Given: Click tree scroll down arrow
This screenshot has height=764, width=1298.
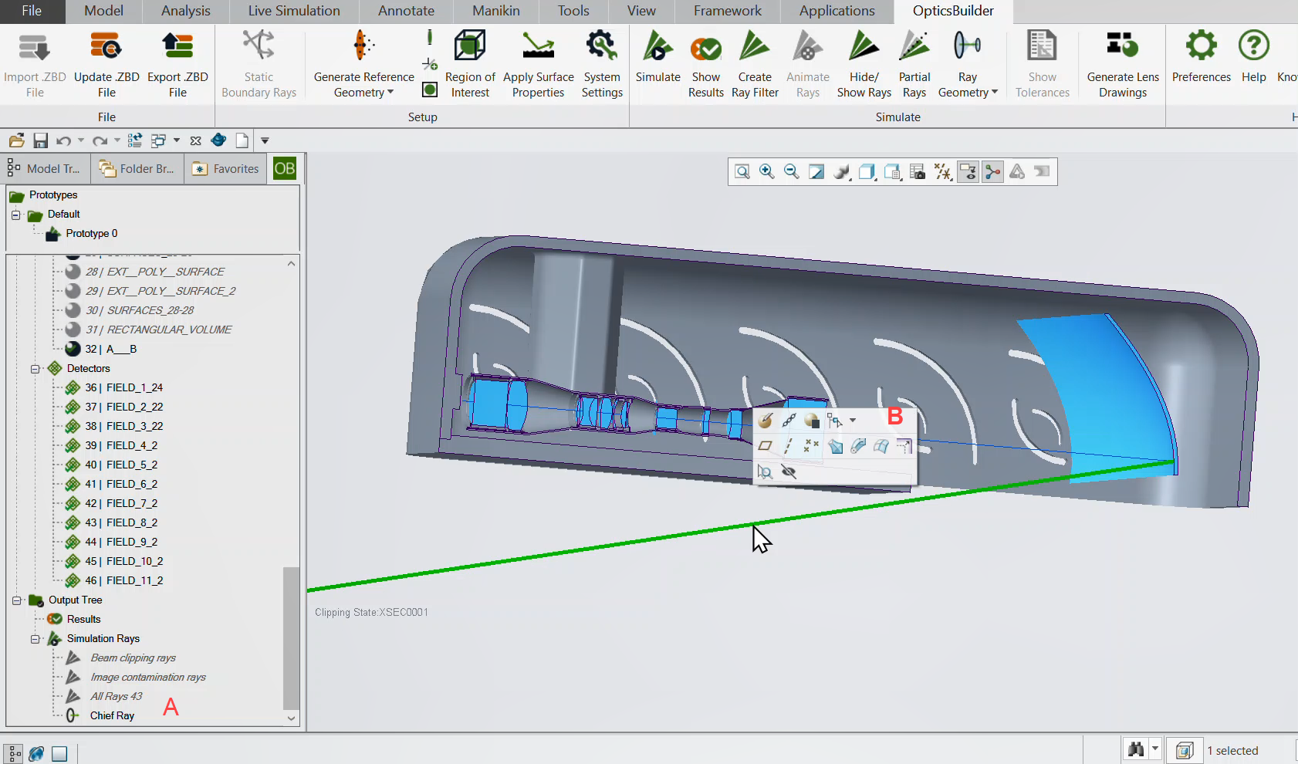Looking at the screenshot, I should (x=291, y=718).
